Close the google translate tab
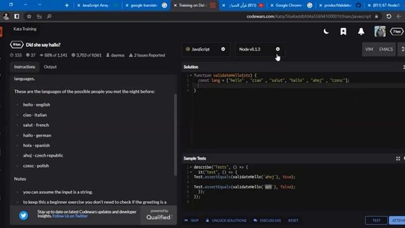This screenshot has width=405, height=228. pos(127,5)
